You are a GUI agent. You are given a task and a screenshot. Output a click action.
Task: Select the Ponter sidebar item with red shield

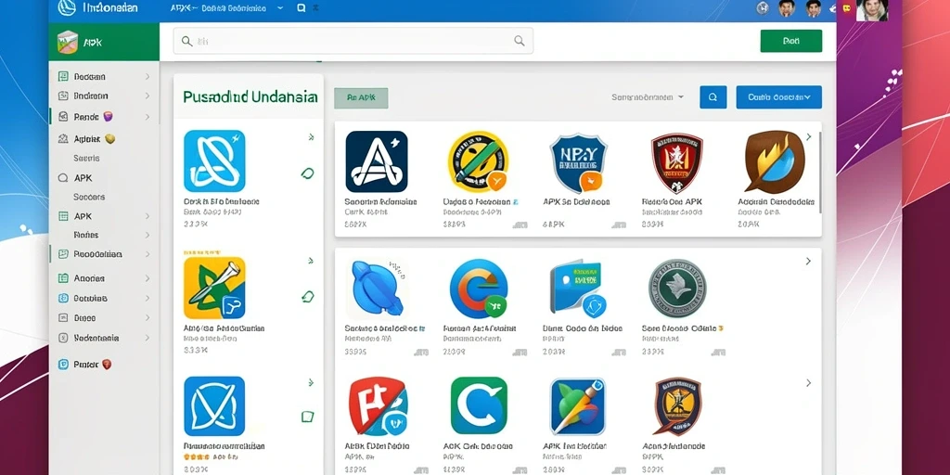[x=84, y=364]
